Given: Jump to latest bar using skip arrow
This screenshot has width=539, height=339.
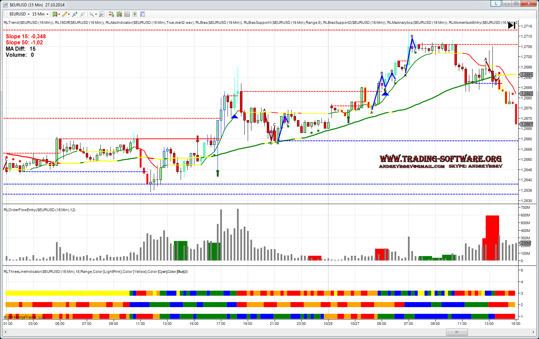Looking at the screenshot, I should coord(512,26).
